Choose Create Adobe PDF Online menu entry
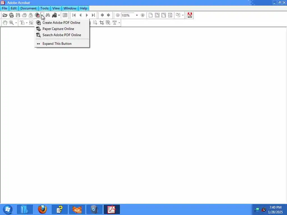 click(x=62, y=23)
